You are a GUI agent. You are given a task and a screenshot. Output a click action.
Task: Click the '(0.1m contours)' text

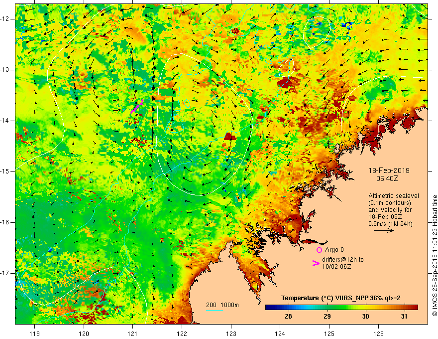[389, 203]
